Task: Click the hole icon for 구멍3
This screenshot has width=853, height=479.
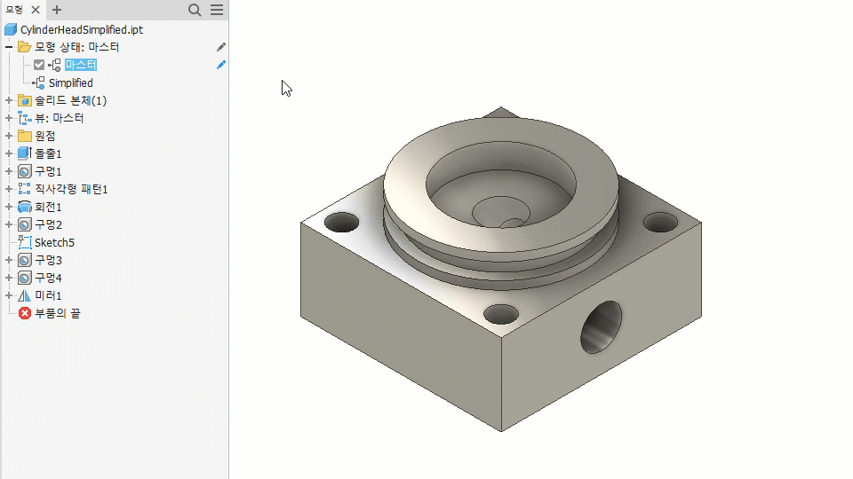Action: pyautogui.click(x=25, y=260)
